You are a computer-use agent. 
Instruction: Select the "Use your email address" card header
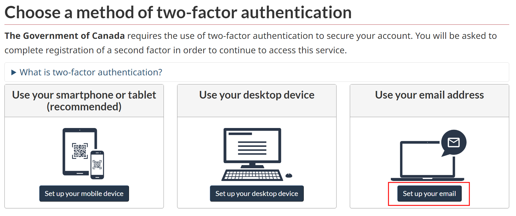click(429, 95)
